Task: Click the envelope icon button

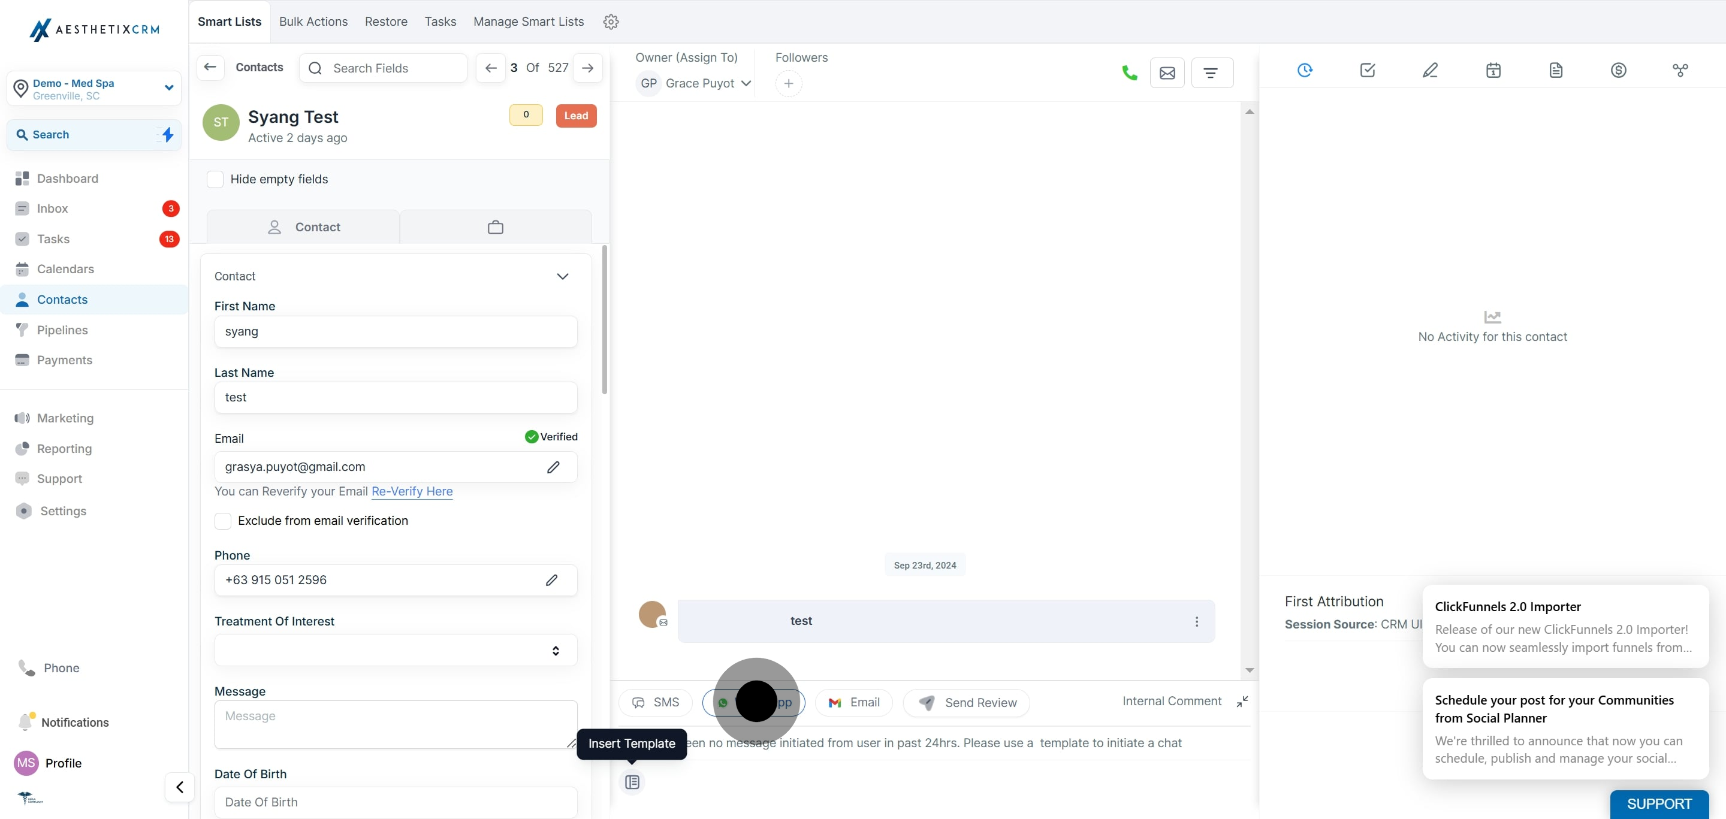Action: [x=1167, y=72]
